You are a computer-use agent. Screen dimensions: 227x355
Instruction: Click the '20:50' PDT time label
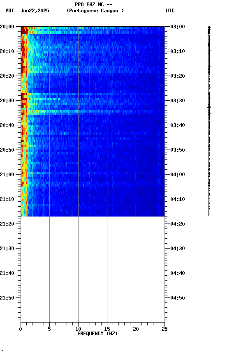click(x=7, y=150)
